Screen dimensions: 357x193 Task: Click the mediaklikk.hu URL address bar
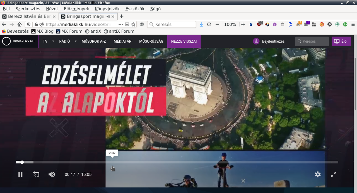pyautogui.click(x=81, y=24)
